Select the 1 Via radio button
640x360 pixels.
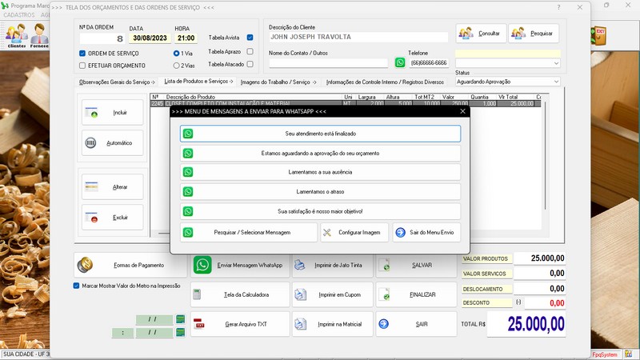(176, 53)
